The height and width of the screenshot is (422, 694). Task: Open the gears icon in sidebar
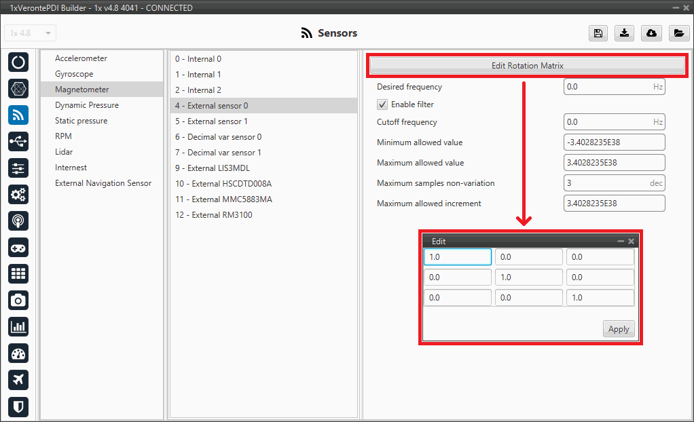pyautogui.click(x=18, y=194)
